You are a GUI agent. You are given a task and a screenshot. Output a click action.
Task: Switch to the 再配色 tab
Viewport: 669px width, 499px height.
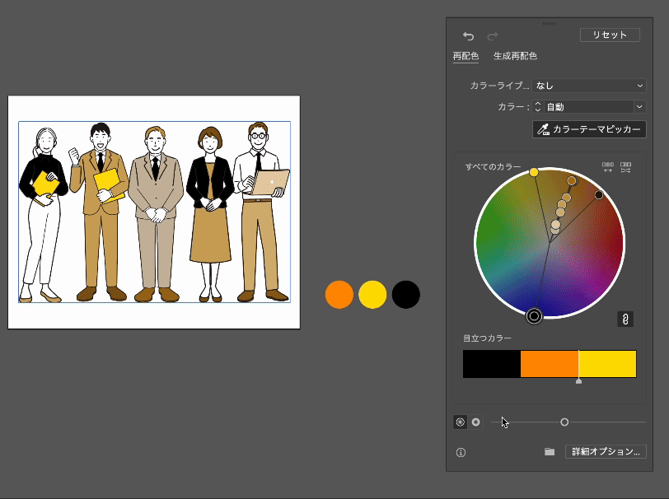pyautogui.click(x=465, y=56)
